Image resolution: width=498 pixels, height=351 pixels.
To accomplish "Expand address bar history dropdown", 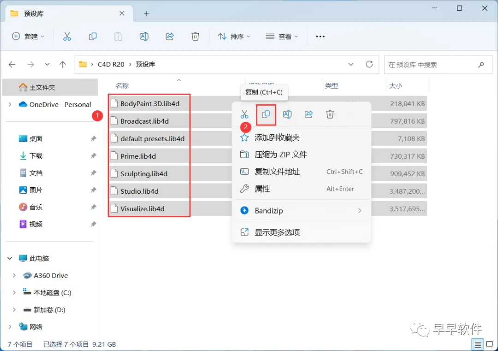I will pos(351,65).
